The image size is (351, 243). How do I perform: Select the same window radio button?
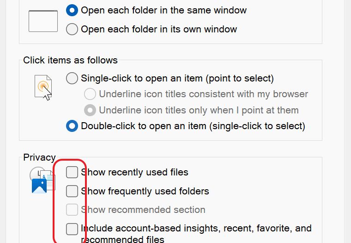coord(72,10)
